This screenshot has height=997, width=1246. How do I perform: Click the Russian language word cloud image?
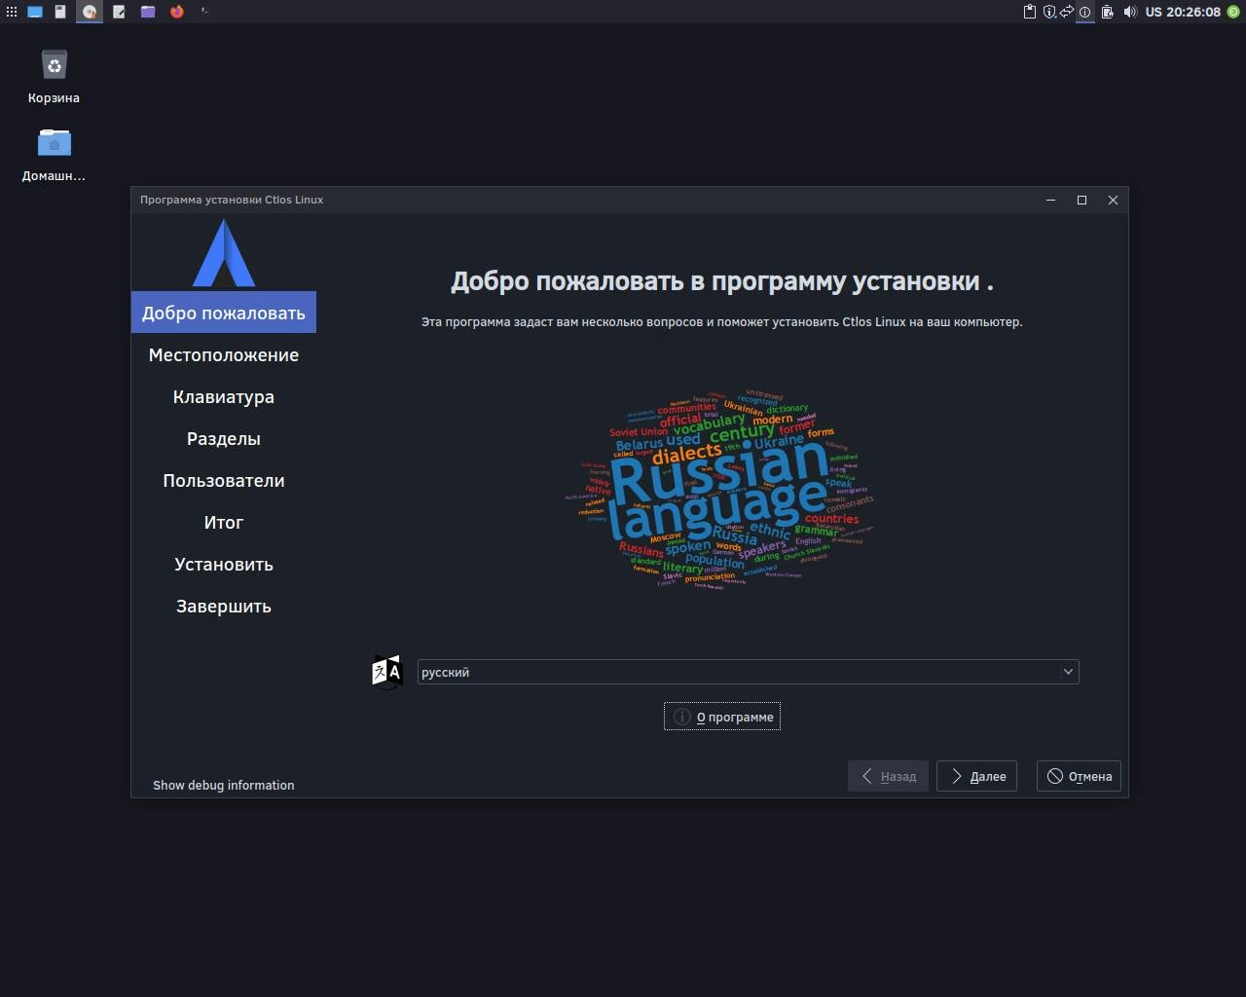721,490
